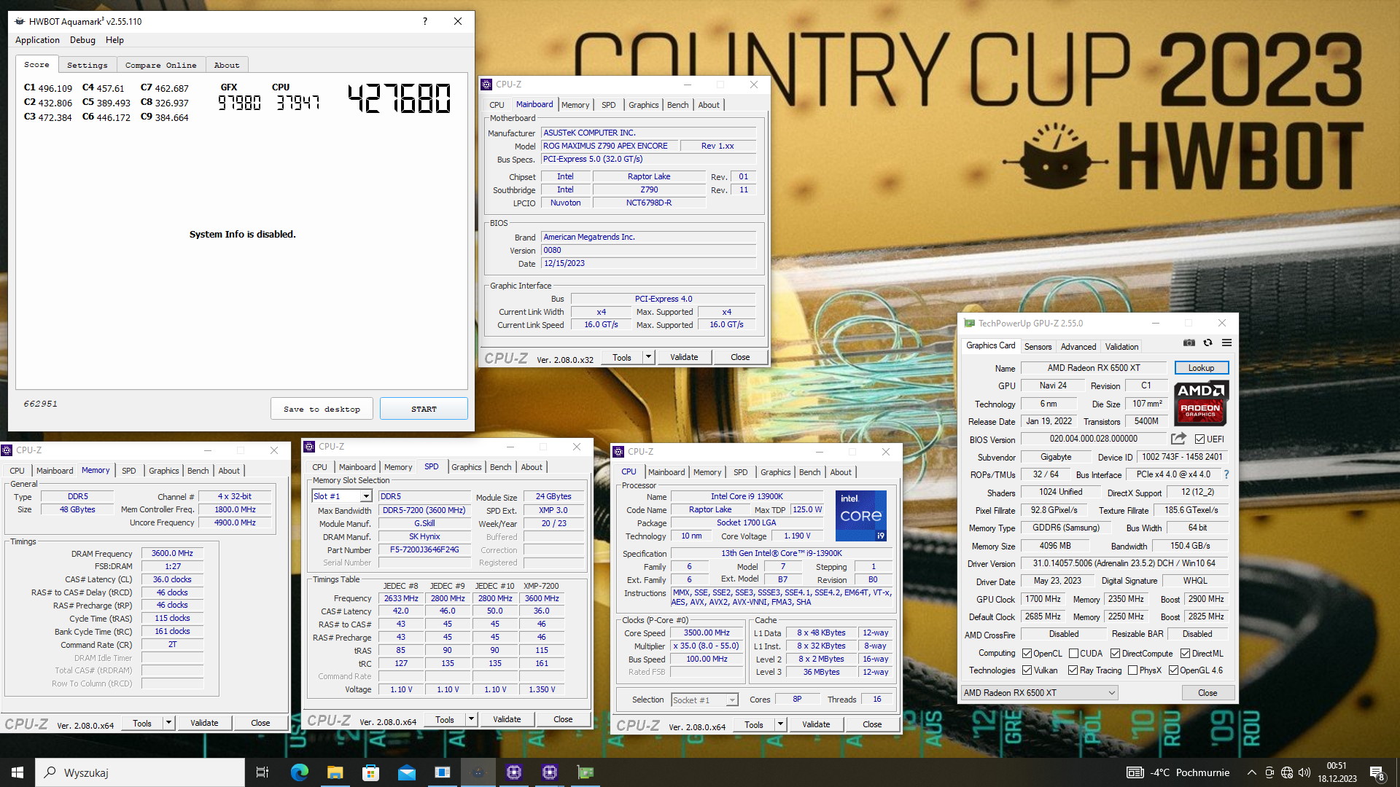
Task: Open the Application menu in Aquamark
Action: pos(37,40)
